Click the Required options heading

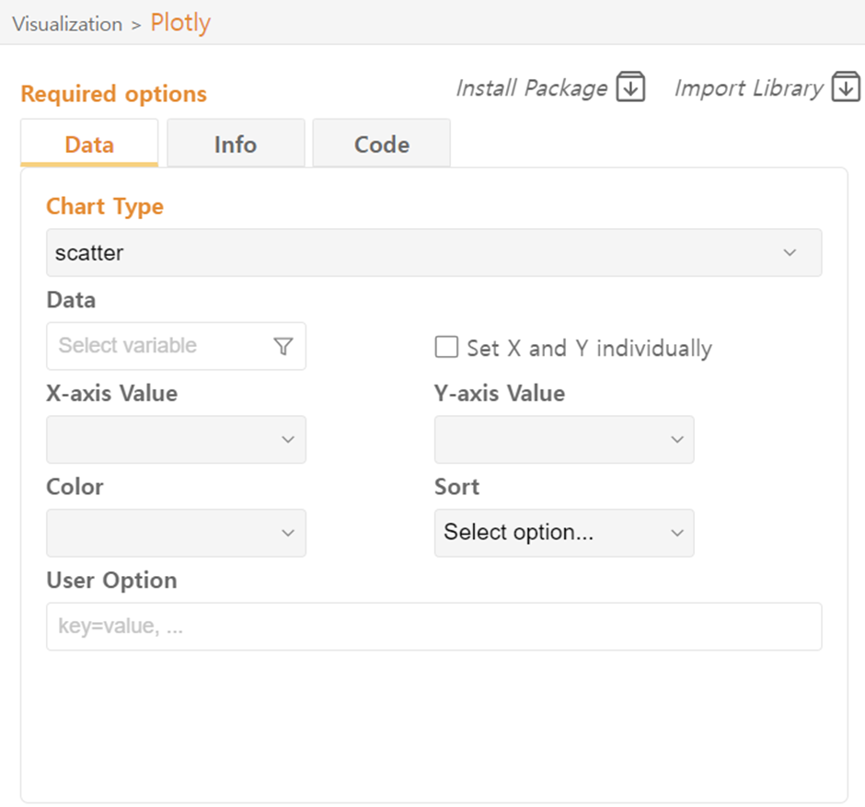113,94
